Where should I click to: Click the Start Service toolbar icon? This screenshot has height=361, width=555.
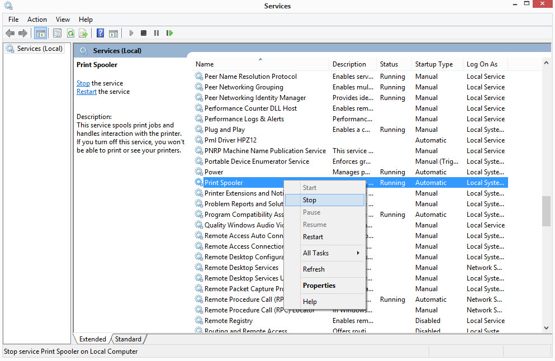click(131, 33)
